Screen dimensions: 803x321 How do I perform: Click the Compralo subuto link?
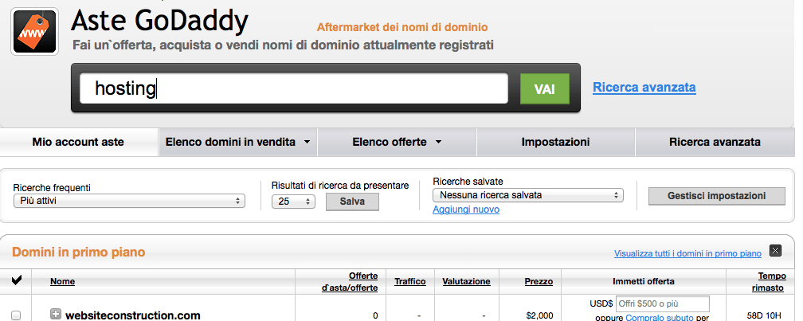pyautogui.click(x=660, y=318)
